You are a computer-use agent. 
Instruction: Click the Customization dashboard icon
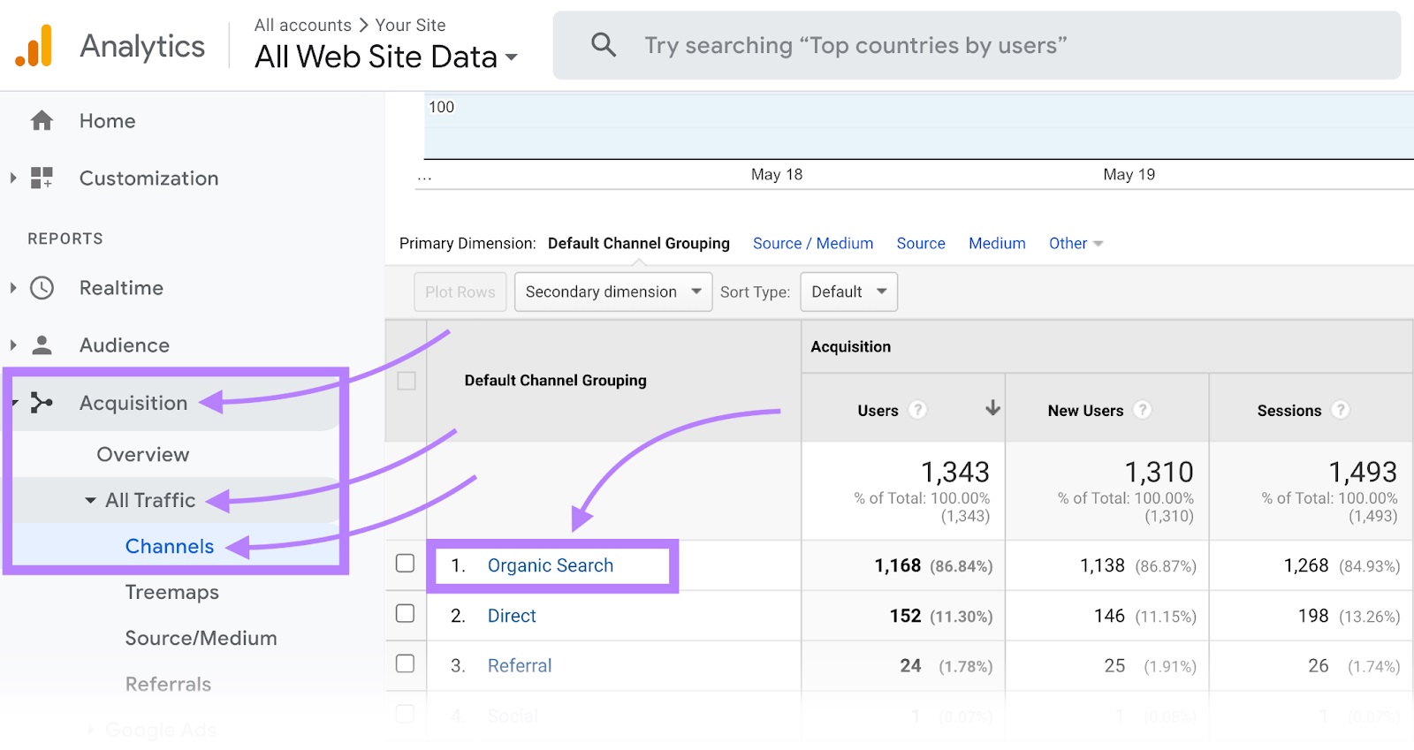point(42,178)
